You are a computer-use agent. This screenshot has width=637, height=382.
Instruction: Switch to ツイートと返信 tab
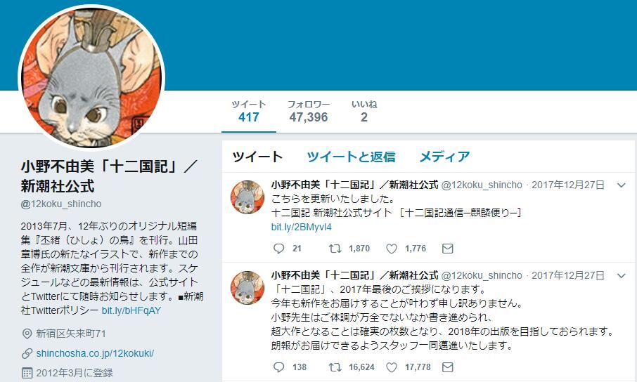coord(351,157)
